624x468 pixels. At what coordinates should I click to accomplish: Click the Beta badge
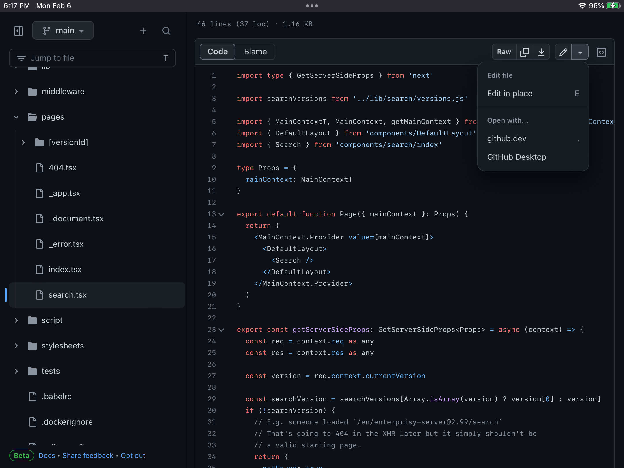(22, 456)
